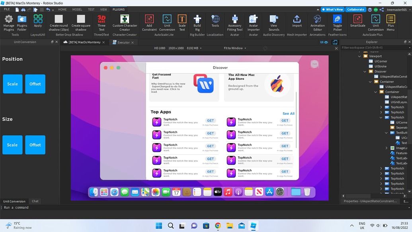The image size is (412, 232).
Task: Switch to the HOME ribbon tab
Action: tap(62, 10)
